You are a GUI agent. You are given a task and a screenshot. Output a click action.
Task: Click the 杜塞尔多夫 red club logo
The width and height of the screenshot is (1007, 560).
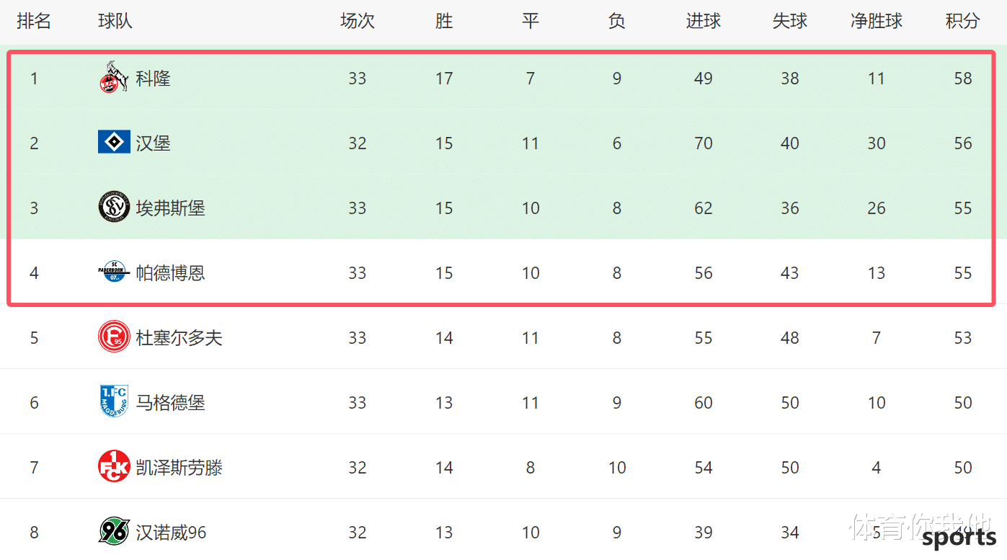114,337
